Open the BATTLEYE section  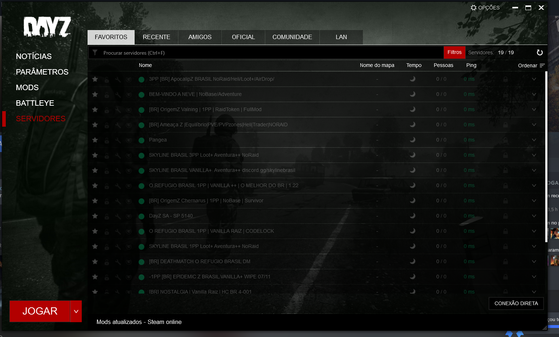[35, 103]
